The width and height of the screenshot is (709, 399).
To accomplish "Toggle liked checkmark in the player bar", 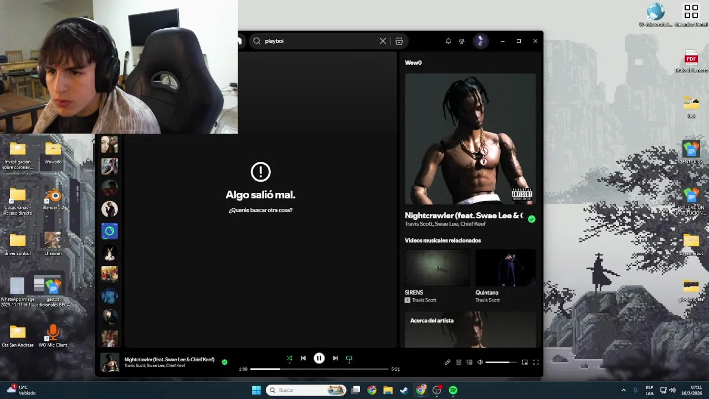I will pos(224,362).
